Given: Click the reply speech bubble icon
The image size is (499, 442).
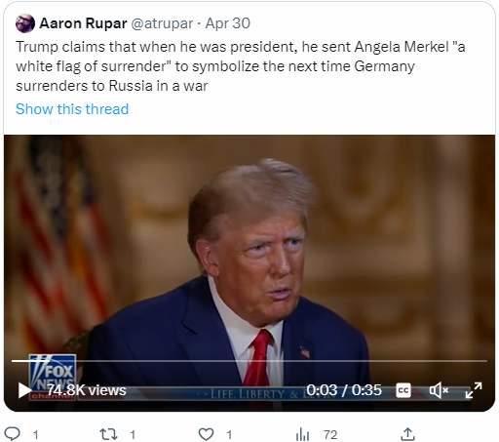Looking at the screenshot, I should [14, 434].
